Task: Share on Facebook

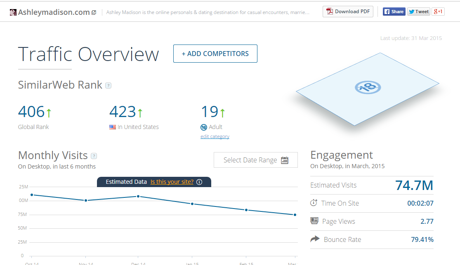Action: click(x=394, y=12)
